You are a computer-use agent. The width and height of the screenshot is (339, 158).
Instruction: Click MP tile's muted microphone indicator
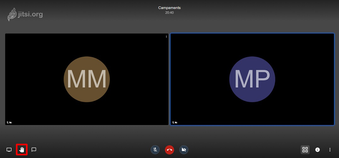pyautogui.click(x=173, y=123)
